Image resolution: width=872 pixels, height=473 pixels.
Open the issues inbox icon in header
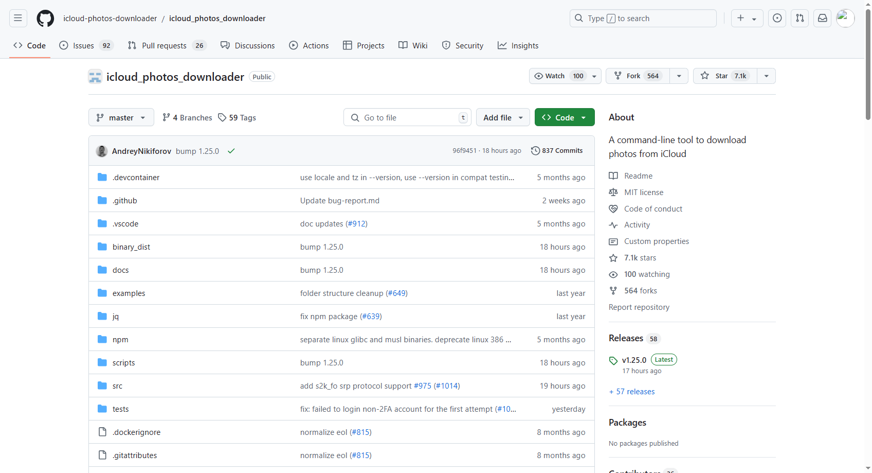point(777,19)
